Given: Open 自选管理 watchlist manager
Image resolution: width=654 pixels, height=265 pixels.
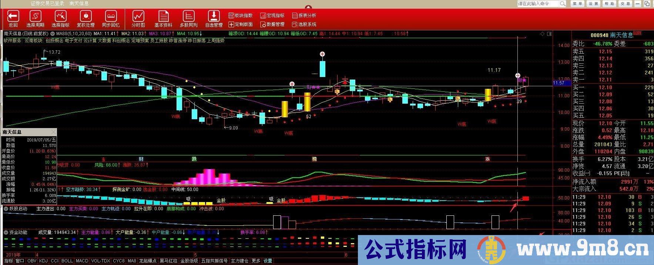Looking at the screenshot, I should coord(214,19).
